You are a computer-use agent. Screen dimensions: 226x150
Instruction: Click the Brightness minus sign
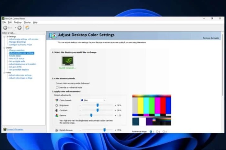point(80,105)
